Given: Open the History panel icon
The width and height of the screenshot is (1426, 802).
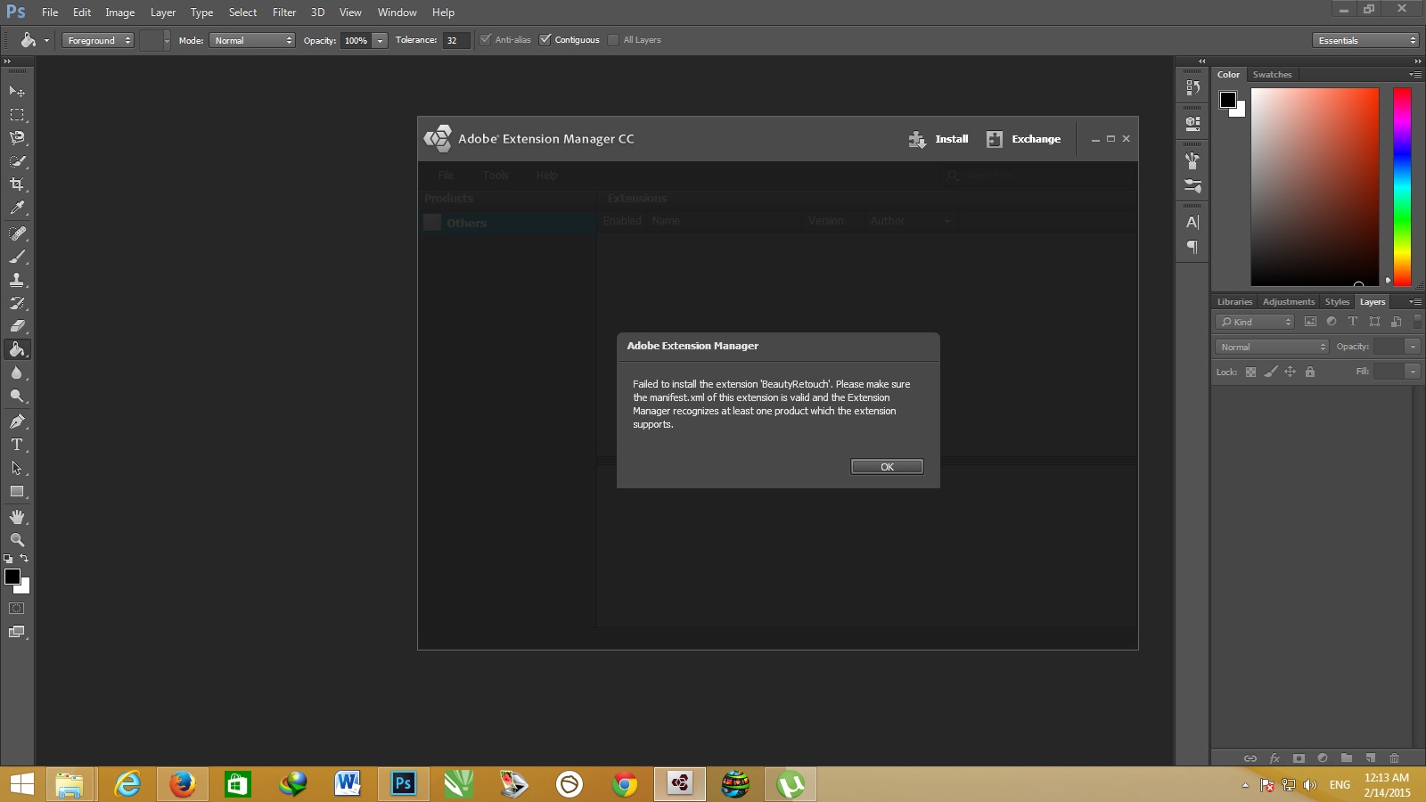Looking at the screenshot, I should coord(1192,87).
